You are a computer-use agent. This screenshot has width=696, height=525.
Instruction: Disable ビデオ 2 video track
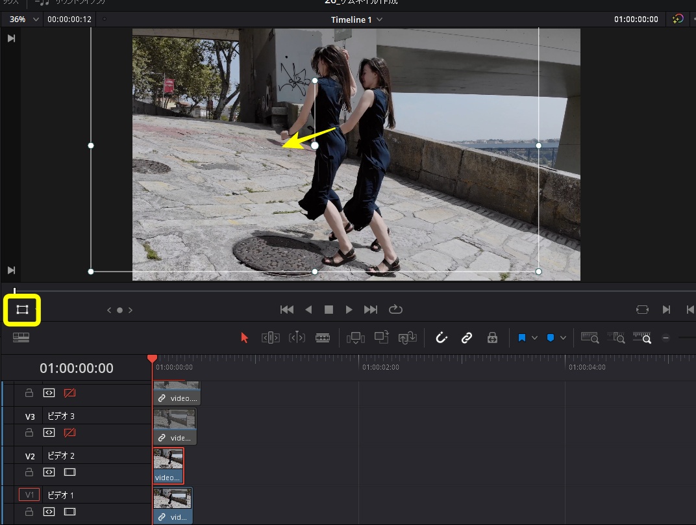pyautogui.click(x=69, y=472)
